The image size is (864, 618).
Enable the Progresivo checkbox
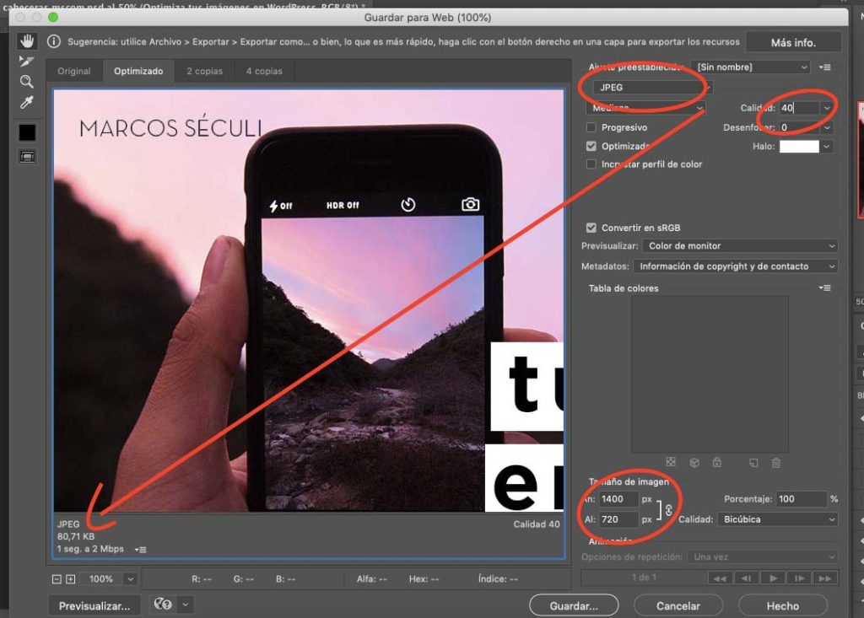591,127
